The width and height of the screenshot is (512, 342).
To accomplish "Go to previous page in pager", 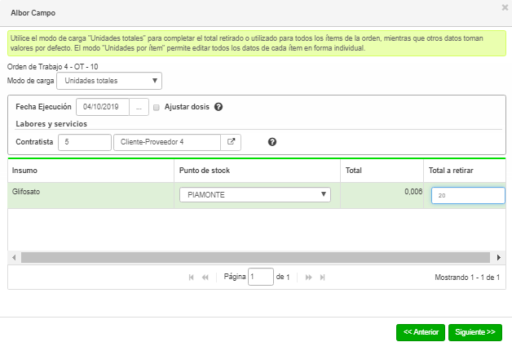I will (x=205, y=278).
